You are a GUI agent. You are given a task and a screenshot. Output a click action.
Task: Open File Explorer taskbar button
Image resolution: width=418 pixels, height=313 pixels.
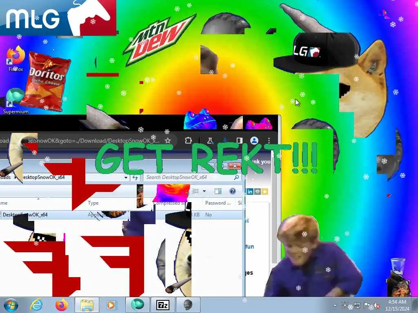87,305
